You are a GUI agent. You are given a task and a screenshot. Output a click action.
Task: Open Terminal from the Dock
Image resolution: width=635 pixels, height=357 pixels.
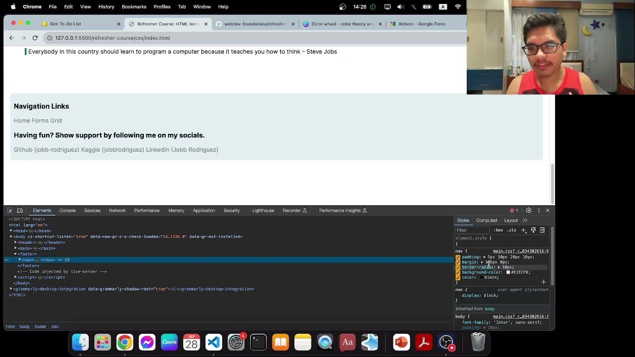coord(258,342)
